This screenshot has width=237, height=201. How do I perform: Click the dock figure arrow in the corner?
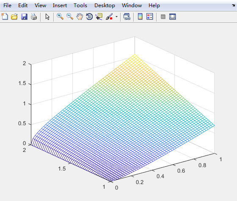pos(234,5)
